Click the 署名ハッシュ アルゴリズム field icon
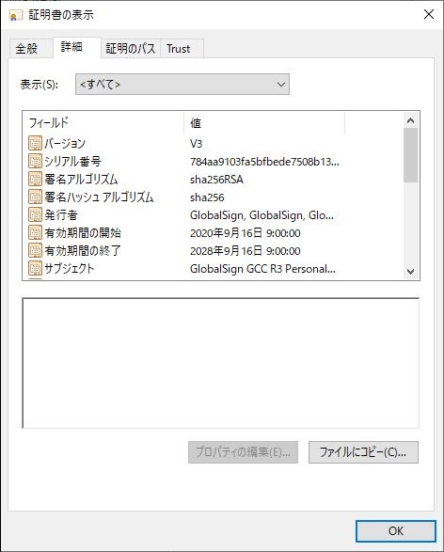444x552 pixels. tap(35, 197)
